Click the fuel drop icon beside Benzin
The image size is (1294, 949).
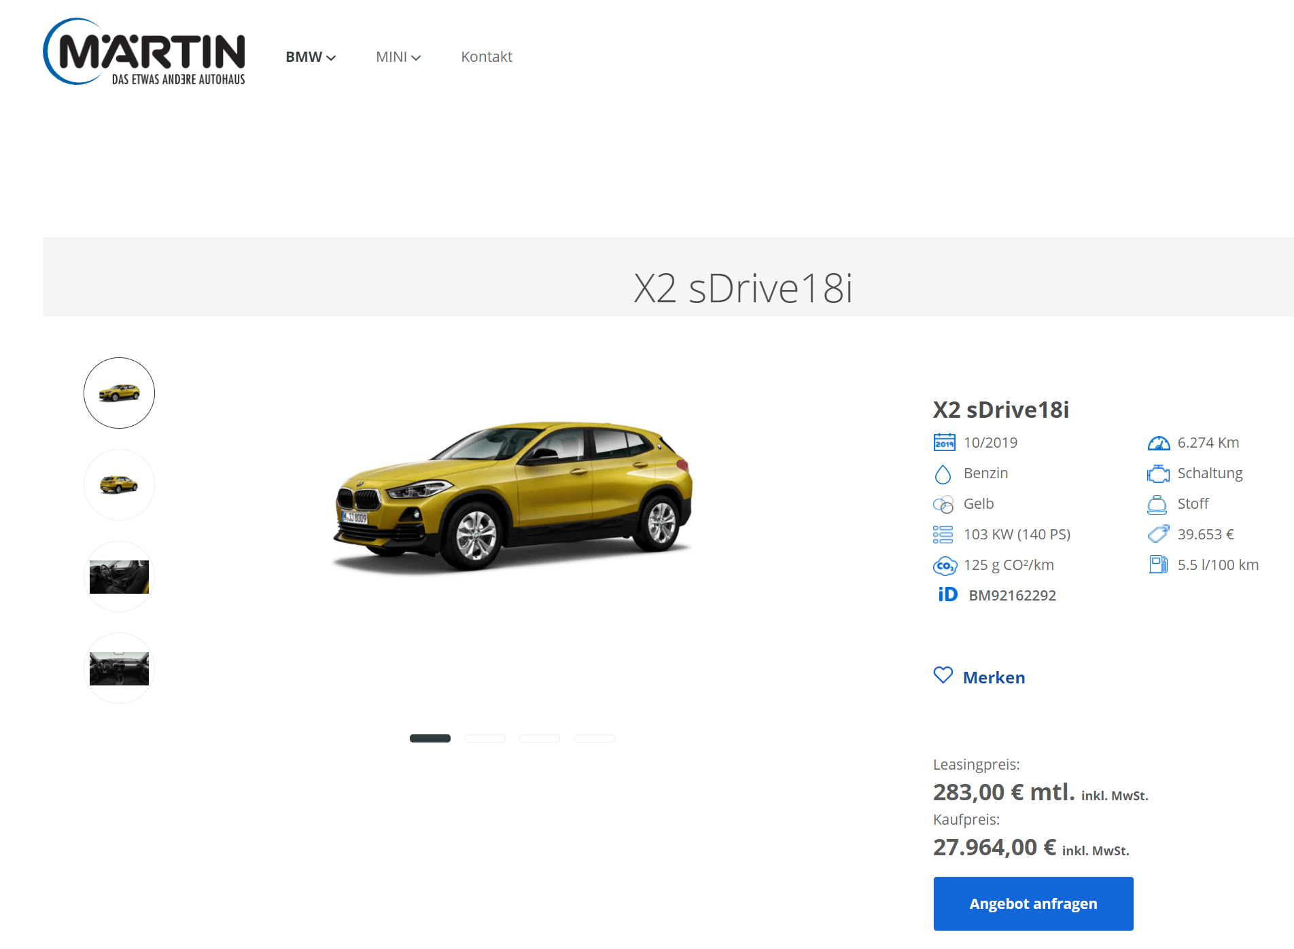[943, 473]
